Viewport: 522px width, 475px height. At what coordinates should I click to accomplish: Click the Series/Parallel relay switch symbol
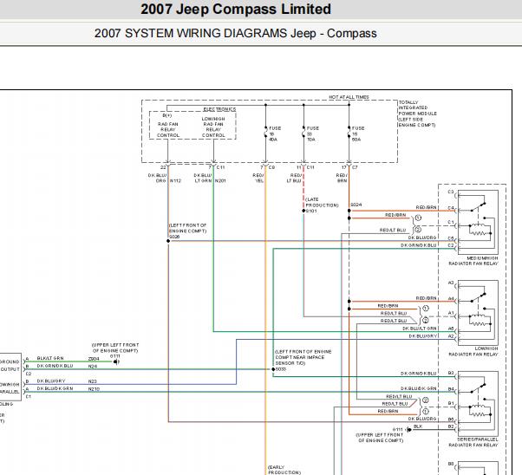[x=478, y=388]
